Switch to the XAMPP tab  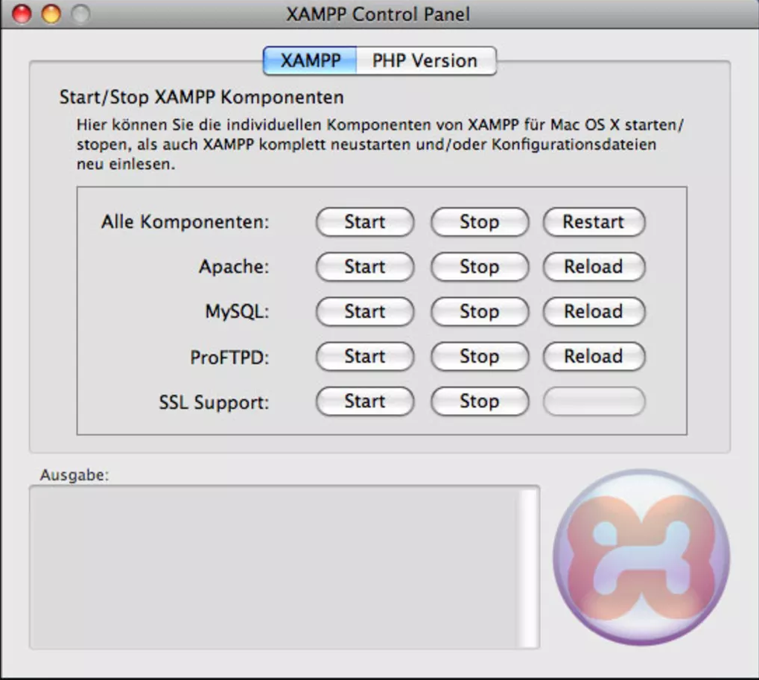click(x=310, y=61)
